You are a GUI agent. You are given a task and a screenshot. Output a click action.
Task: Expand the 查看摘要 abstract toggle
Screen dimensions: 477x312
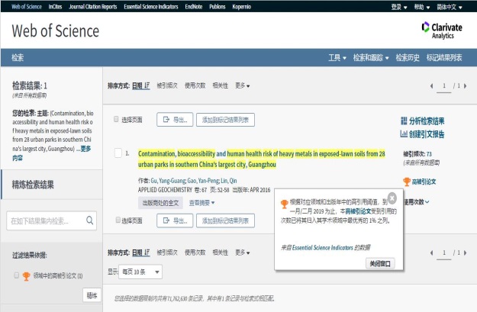[x=201, y=202]
